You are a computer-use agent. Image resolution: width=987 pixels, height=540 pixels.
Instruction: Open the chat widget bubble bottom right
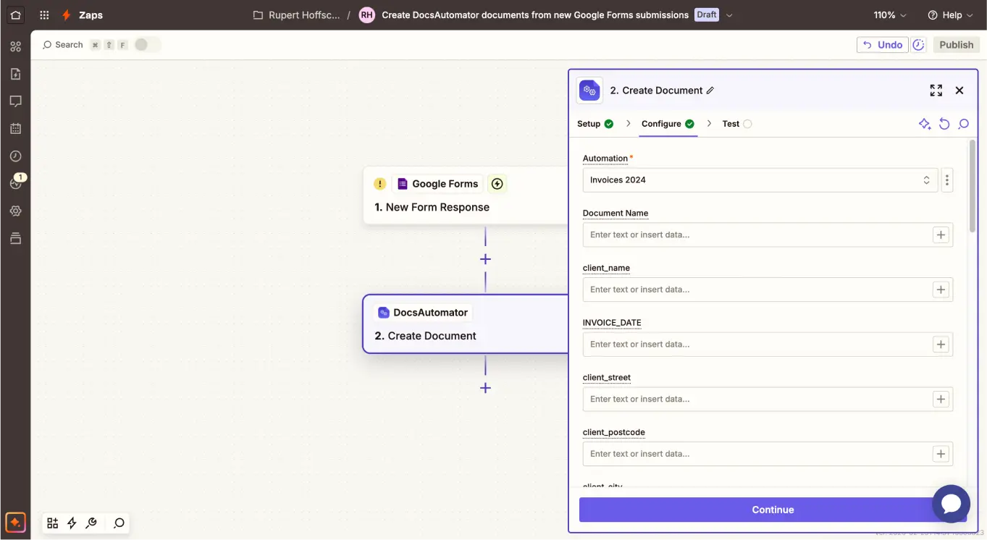pyautogui.click(x=952, y=504)
